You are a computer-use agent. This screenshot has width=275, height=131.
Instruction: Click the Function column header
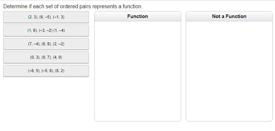[x=137, y=16]
